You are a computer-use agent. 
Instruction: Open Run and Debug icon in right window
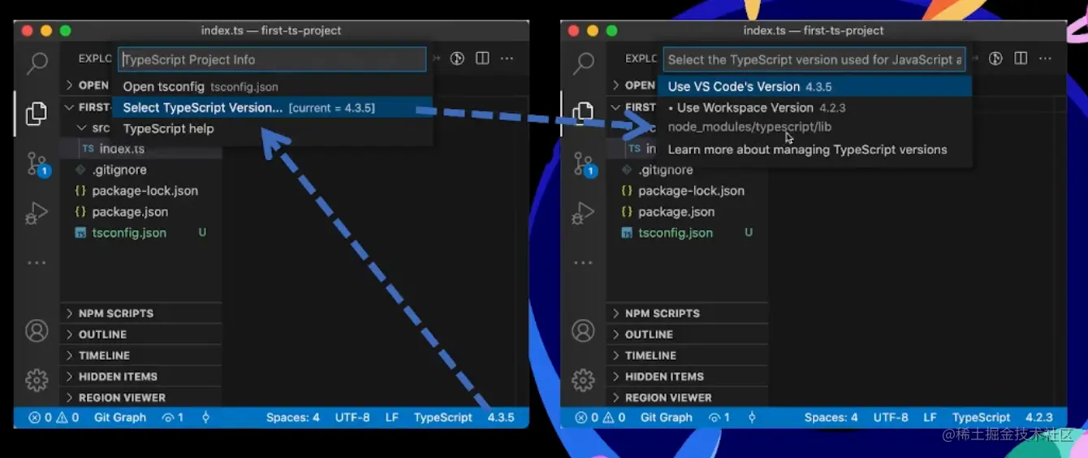click(583, 214)
